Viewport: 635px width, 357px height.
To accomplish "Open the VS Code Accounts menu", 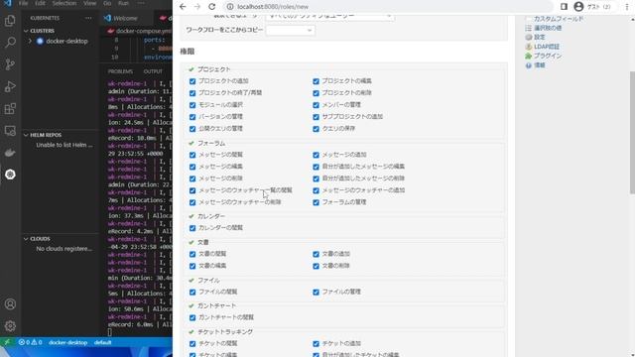I will click(x=10, y=304).
